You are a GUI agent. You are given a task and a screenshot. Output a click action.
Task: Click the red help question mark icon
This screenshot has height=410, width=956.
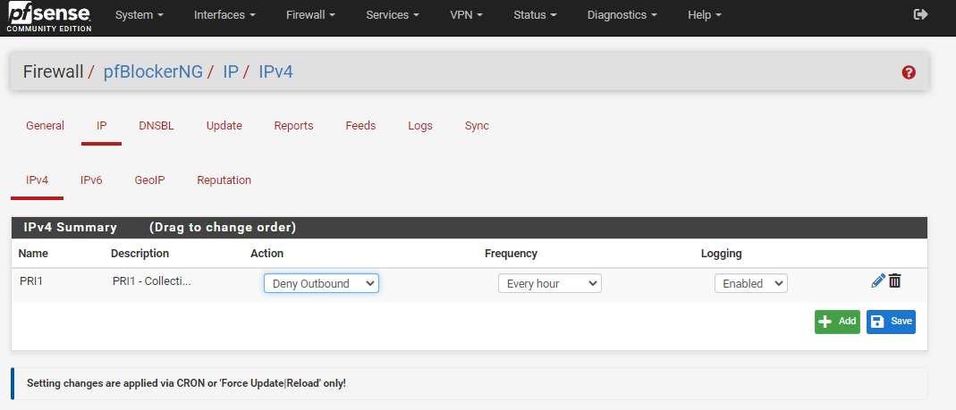coord(909,72)
